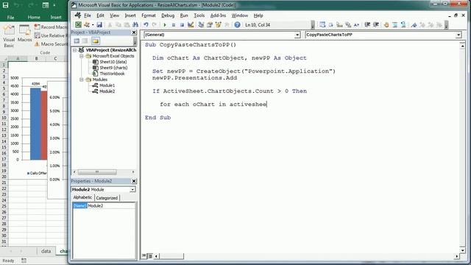Screen dimensions: 471x265
Task: Close the Properties - Module2 panel
Action: click(134, 181)
